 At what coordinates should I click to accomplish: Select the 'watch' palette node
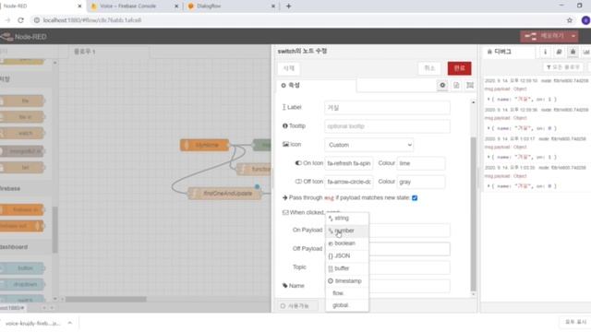point(22,133)
